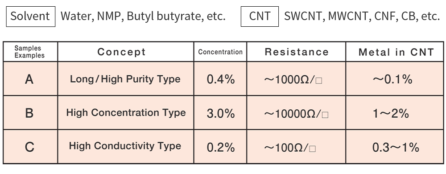Select the Samples Examples header cell
This screenshot has width=446, height=174.
tap(30, 52)
